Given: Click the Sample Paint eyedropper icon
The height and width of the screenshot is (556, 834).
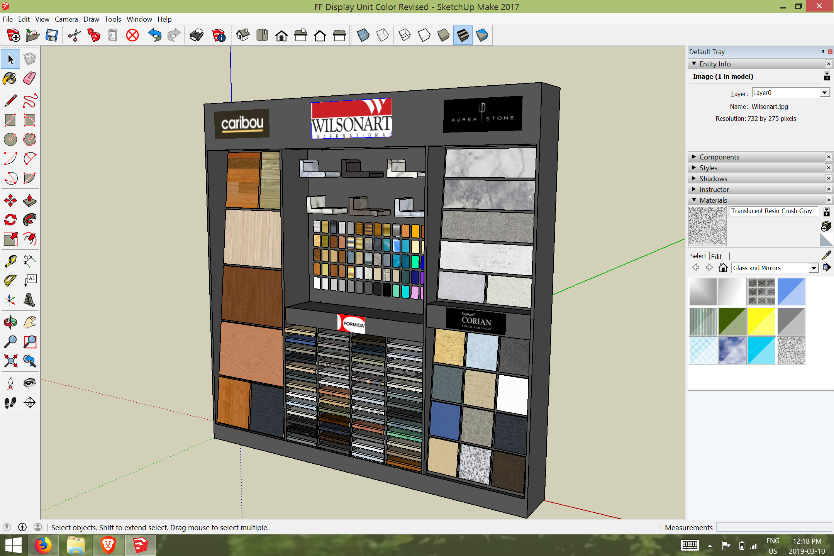Looking at the screenshot, I should (826, 255).
